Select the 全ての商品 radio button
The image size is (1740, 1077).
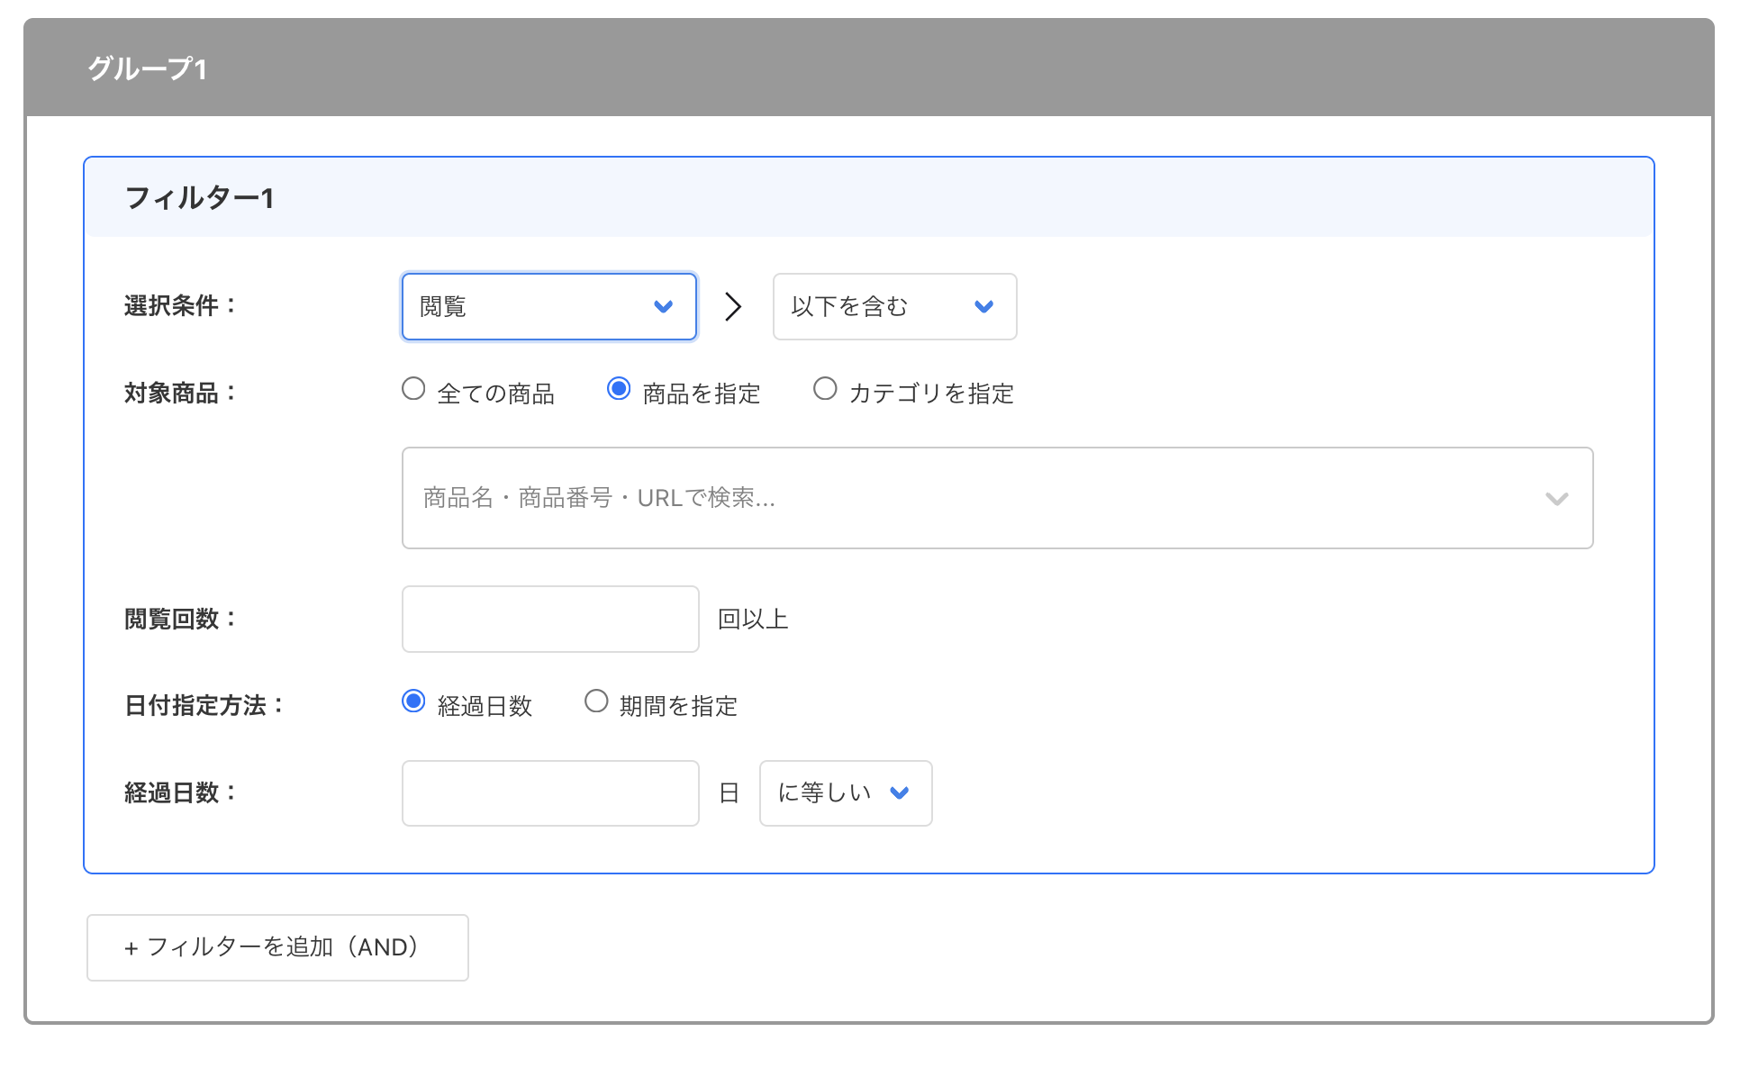pyautogui.click(x=413, y=388)
